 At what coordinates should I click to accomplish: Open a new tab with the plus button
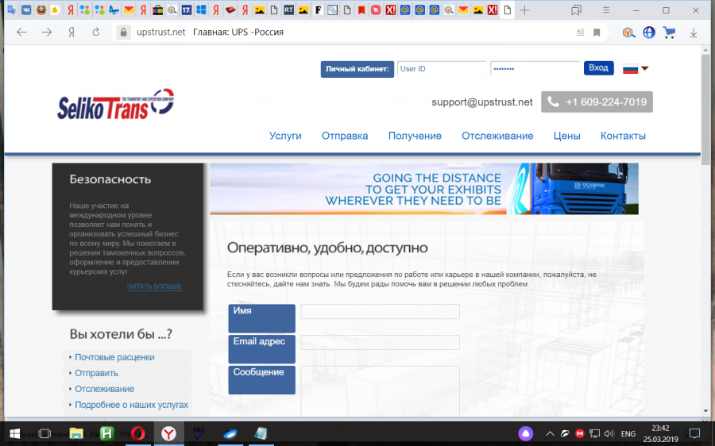point(524,10)
